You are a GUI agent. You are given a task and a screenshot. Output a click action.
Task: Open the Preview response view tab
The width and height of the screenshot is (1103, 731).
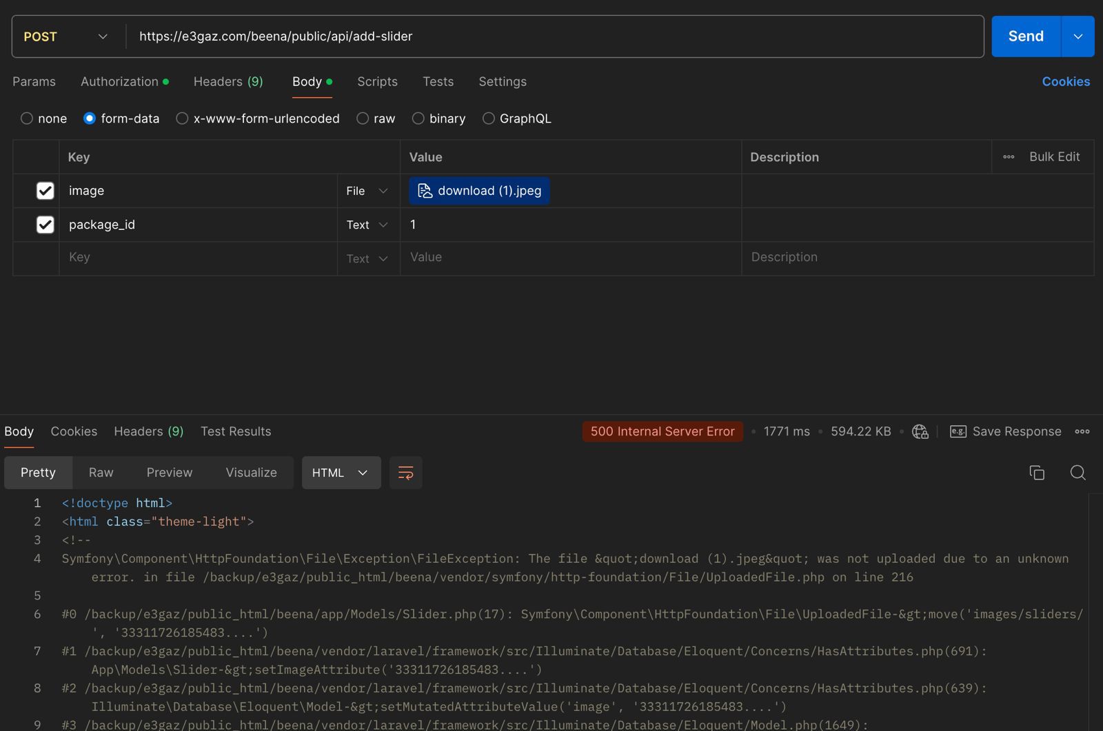[169, 473]
